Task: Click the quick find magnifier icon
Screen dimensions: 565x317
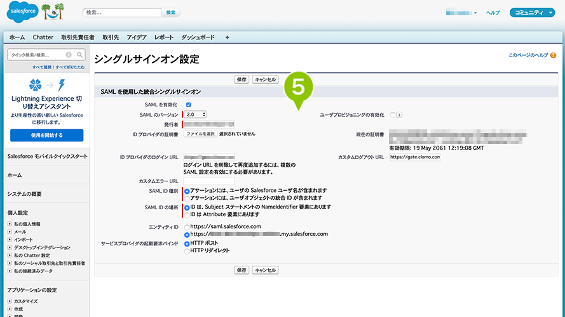Action: 79,55
